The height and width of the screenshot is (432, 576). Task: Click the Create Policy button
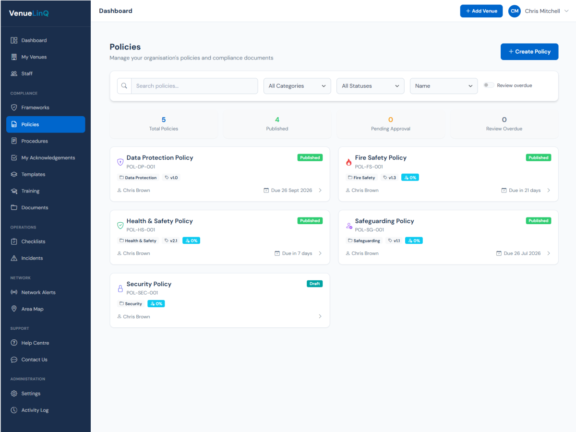pos(529,51)
